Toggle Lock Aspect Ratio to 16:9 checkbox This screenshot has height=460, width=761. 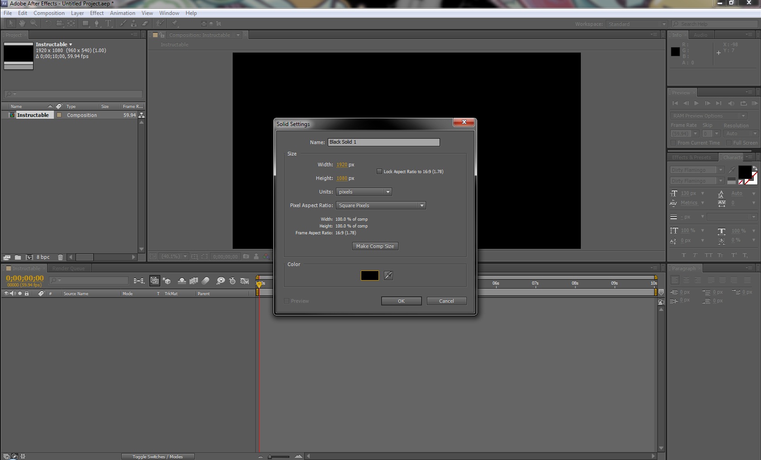[379, 171]
